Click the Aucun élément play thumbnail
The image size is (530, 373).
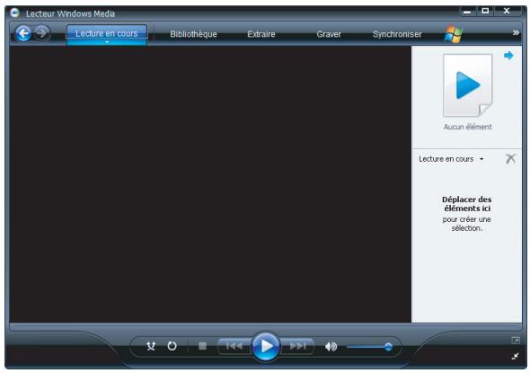pyautogui.click(x=467, y=85)
